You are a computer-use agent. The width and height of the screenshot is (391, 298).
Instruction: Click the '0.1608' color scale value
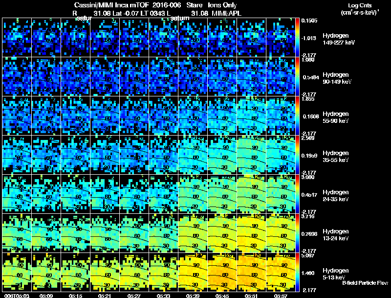[x=311, y=116]
